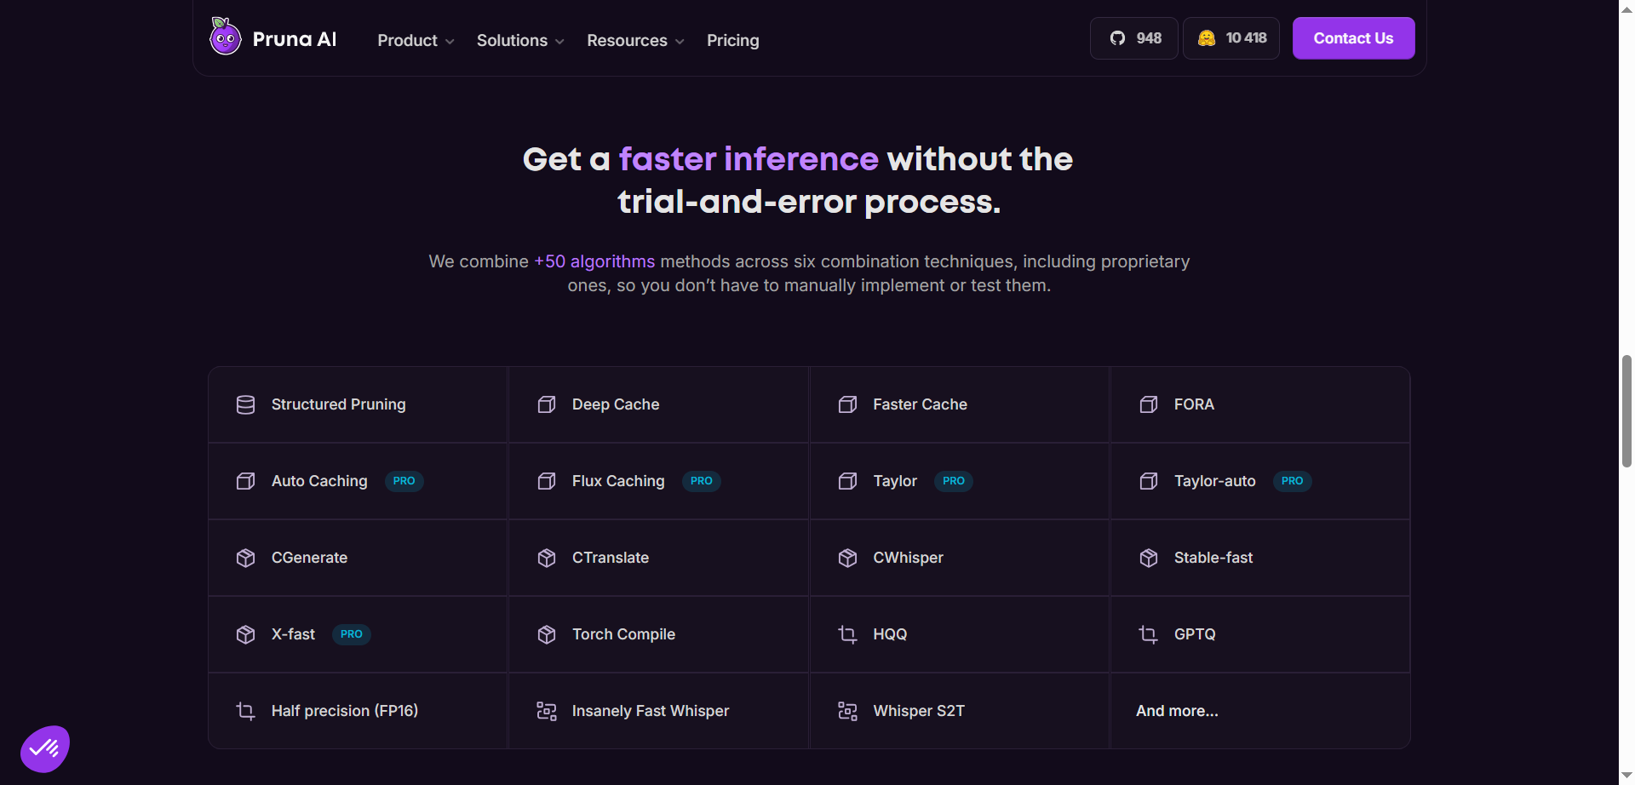Click the PRO badge beside Flux Caching

click(701, 481)
